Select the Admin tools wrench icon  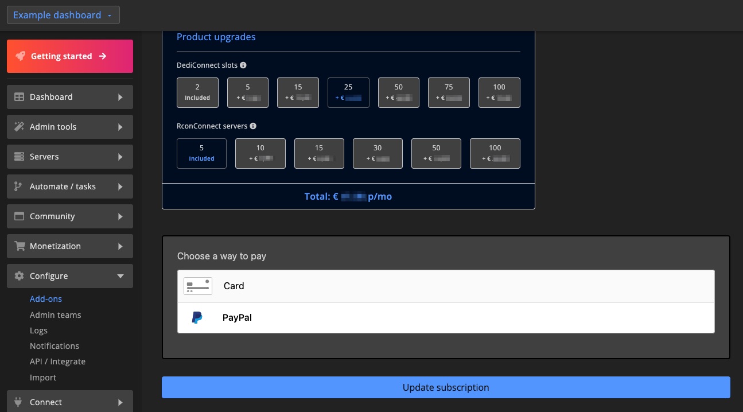(x=18, y=127)
